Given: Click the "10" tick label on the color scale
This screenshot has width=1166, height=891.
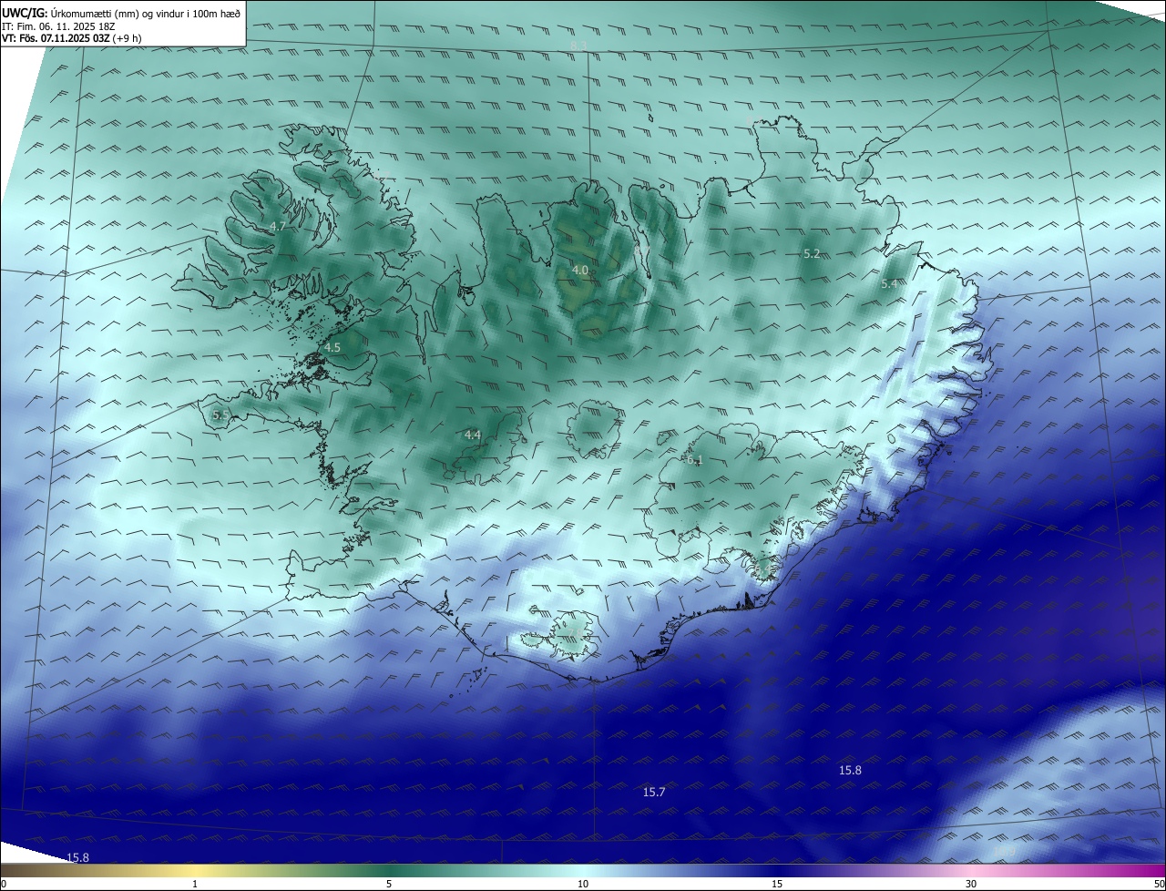Looking at the screenshot, I should 583,884.
